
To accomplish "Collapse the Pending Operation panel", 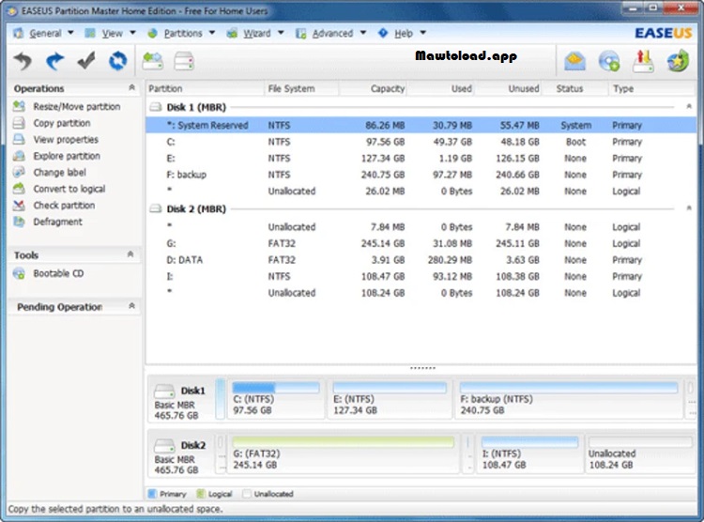I will 131,306.
